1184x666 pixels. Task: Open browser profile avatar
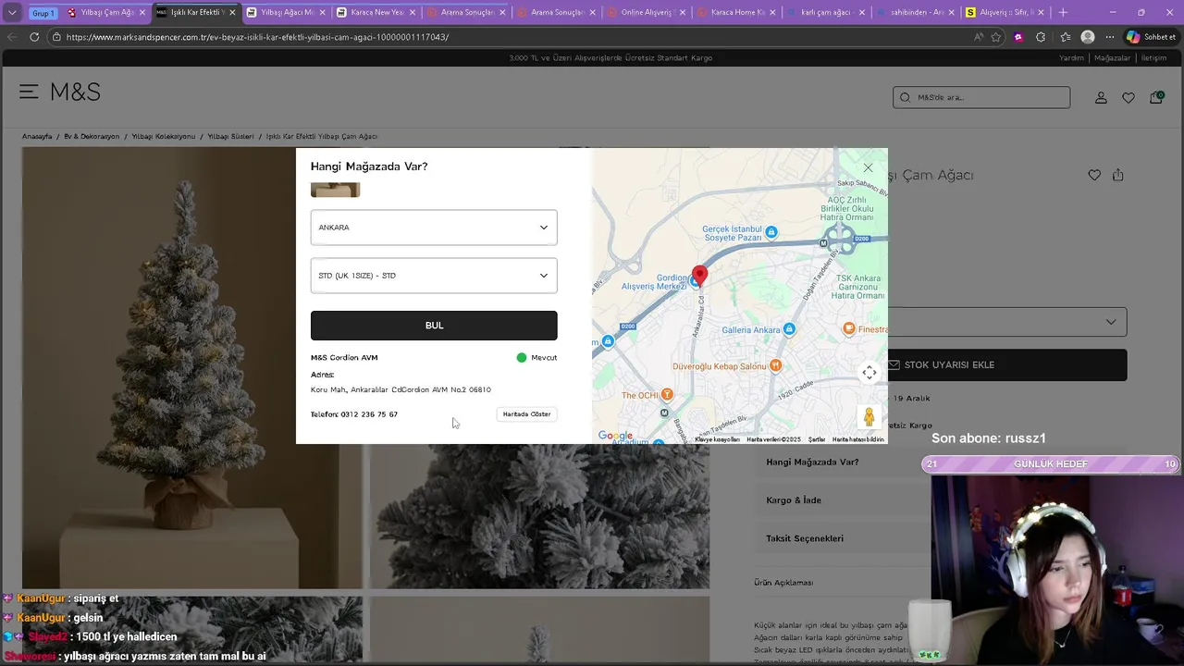point(1088,37)
